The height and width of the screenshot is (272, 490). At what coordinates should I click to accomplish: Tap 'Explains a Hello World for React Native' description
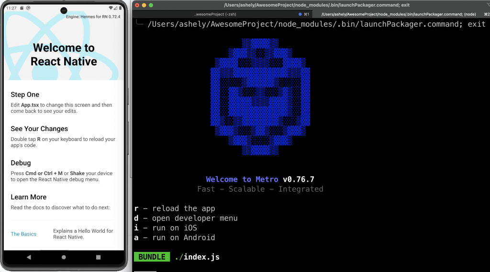point(83,234)
